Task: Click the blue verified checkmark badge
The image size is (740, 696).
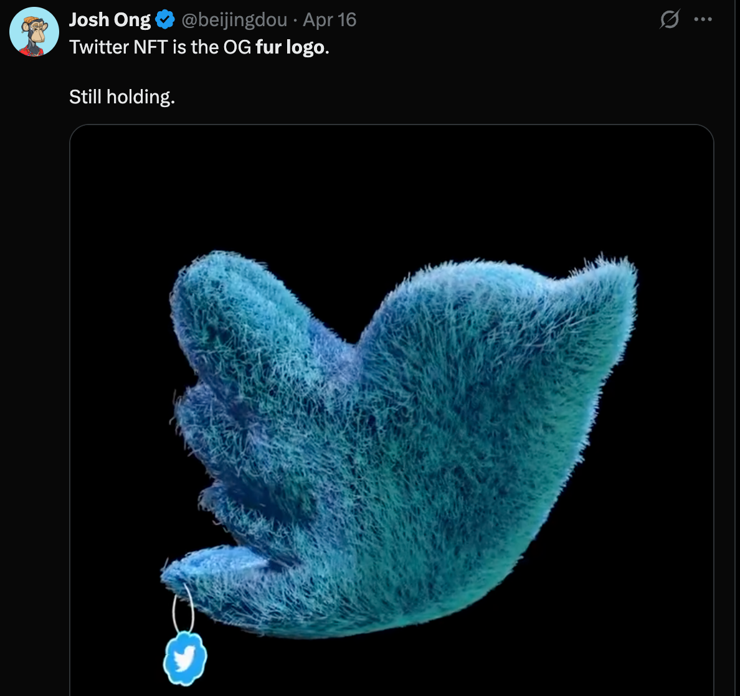Action: click(x=164, y=20)
